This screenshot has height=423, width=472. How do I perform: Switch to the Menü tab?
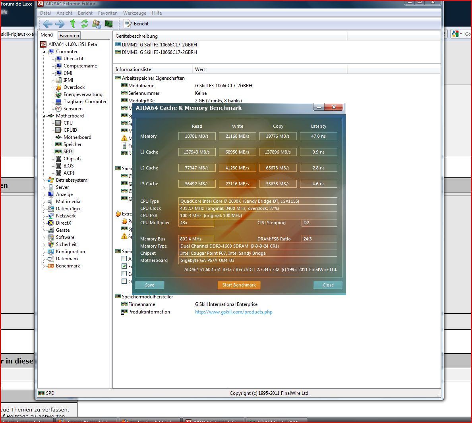click(x=46, y=35)
